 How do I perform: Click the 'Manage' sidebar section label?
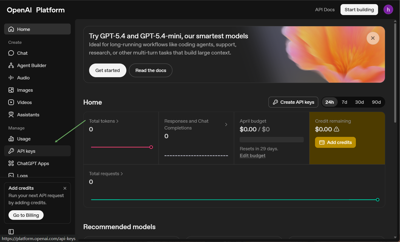tap(16, 128)
